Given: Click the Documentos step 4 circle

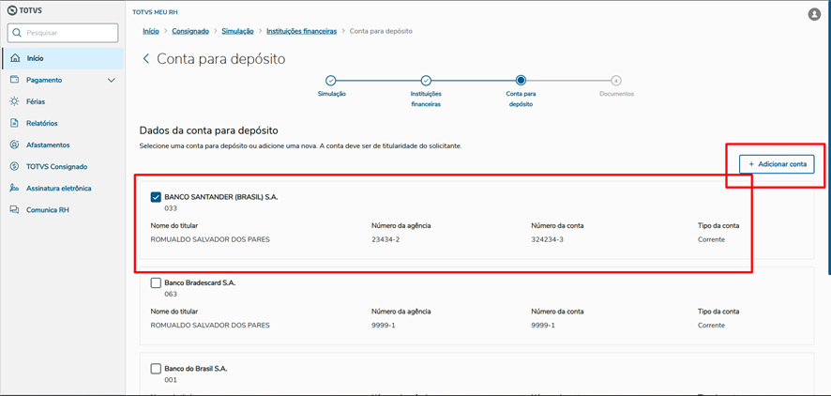Looking at the screenshot, I should pyautogui.click(x=615, y=81).
